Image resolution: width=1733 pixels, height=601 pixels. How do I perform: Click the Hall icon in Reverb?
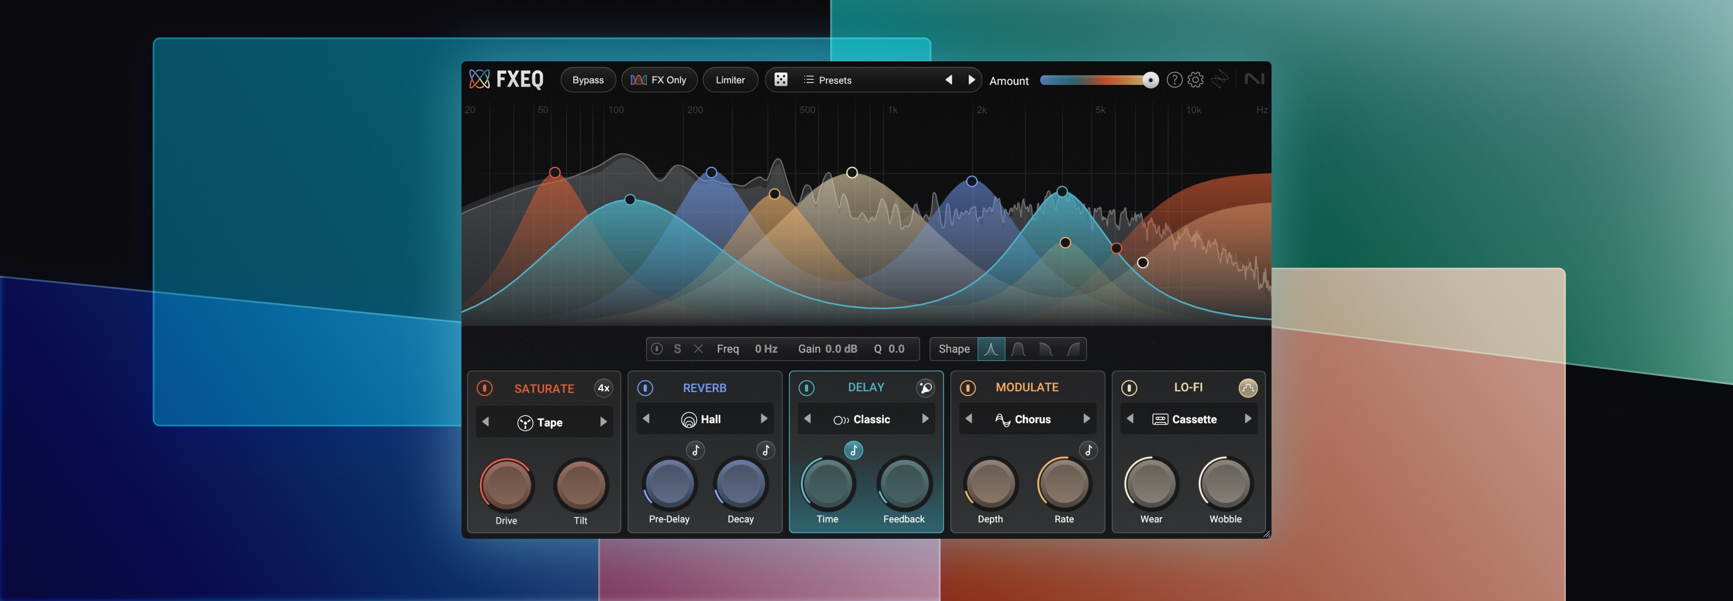click(x=689, y=420)
